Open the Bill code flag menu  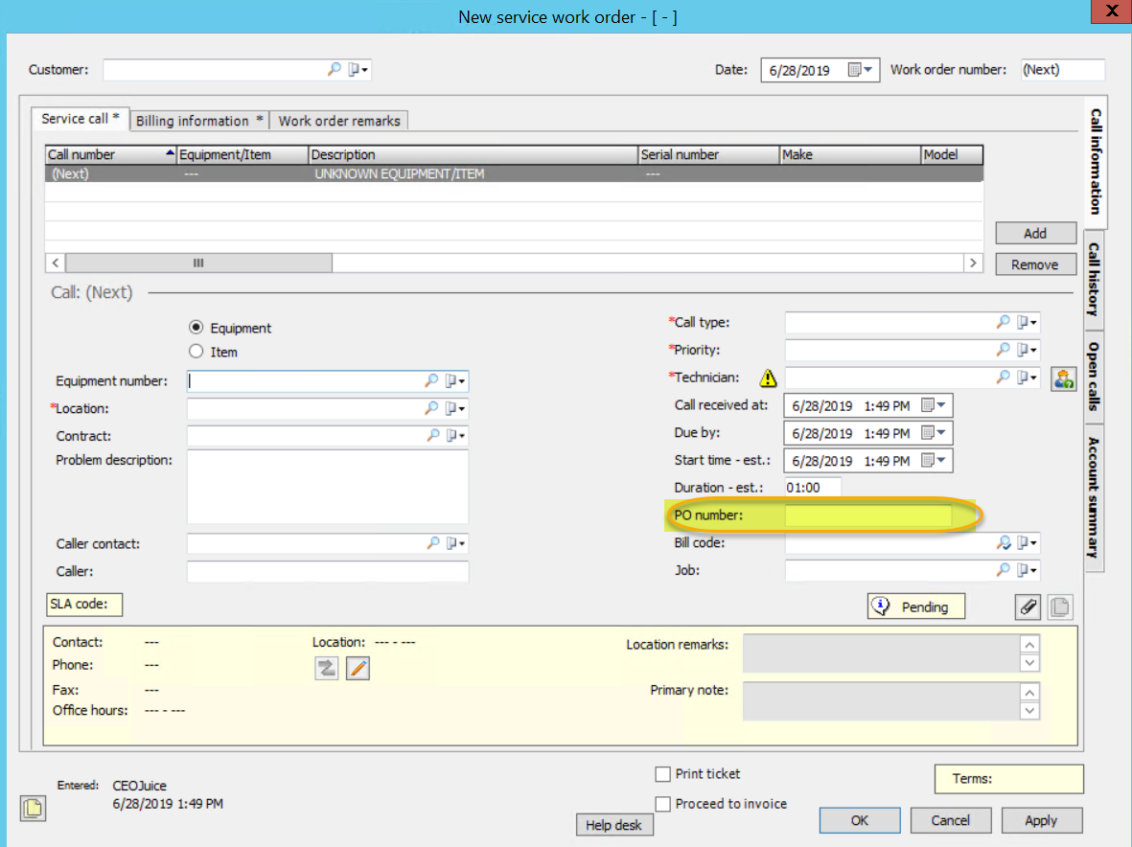[x=1027, y=543]
